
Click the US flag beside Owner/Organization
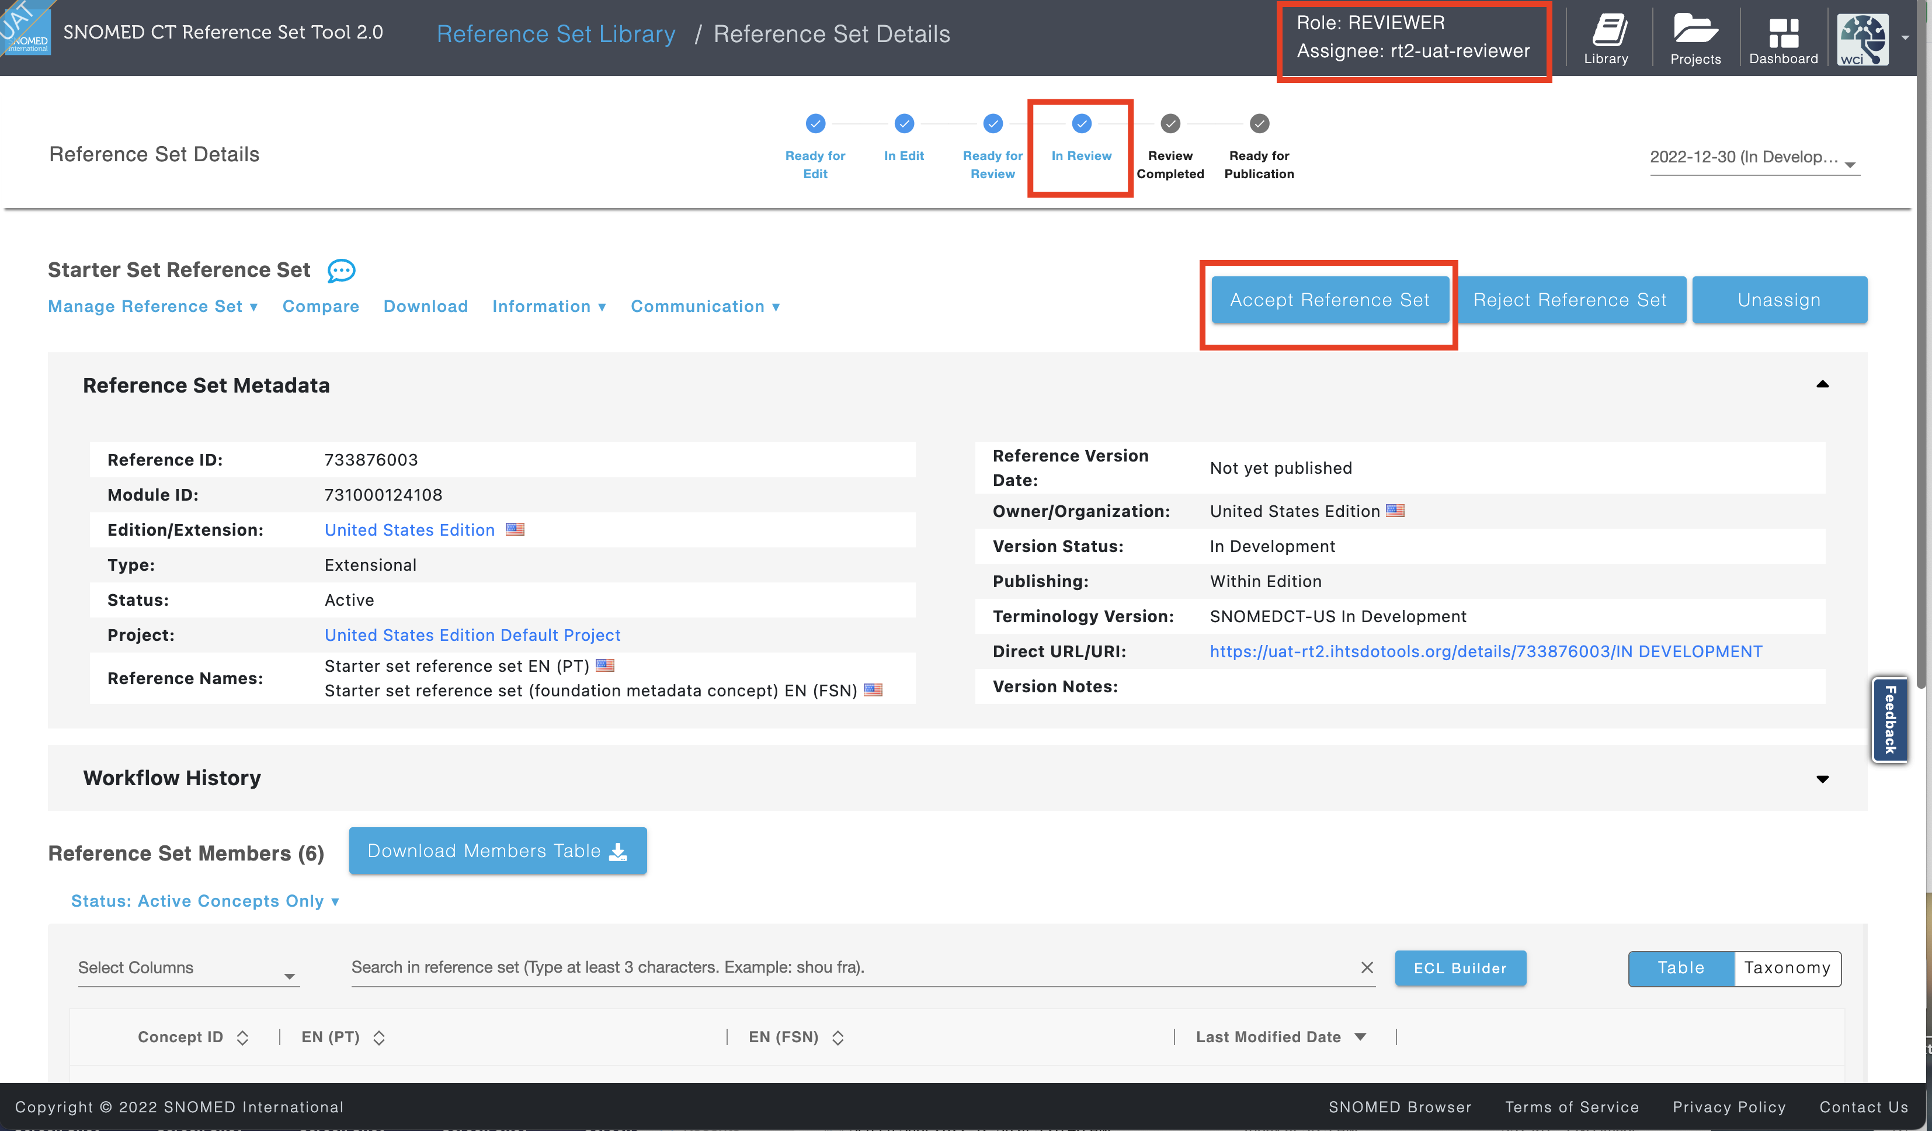click(1395, 511)
